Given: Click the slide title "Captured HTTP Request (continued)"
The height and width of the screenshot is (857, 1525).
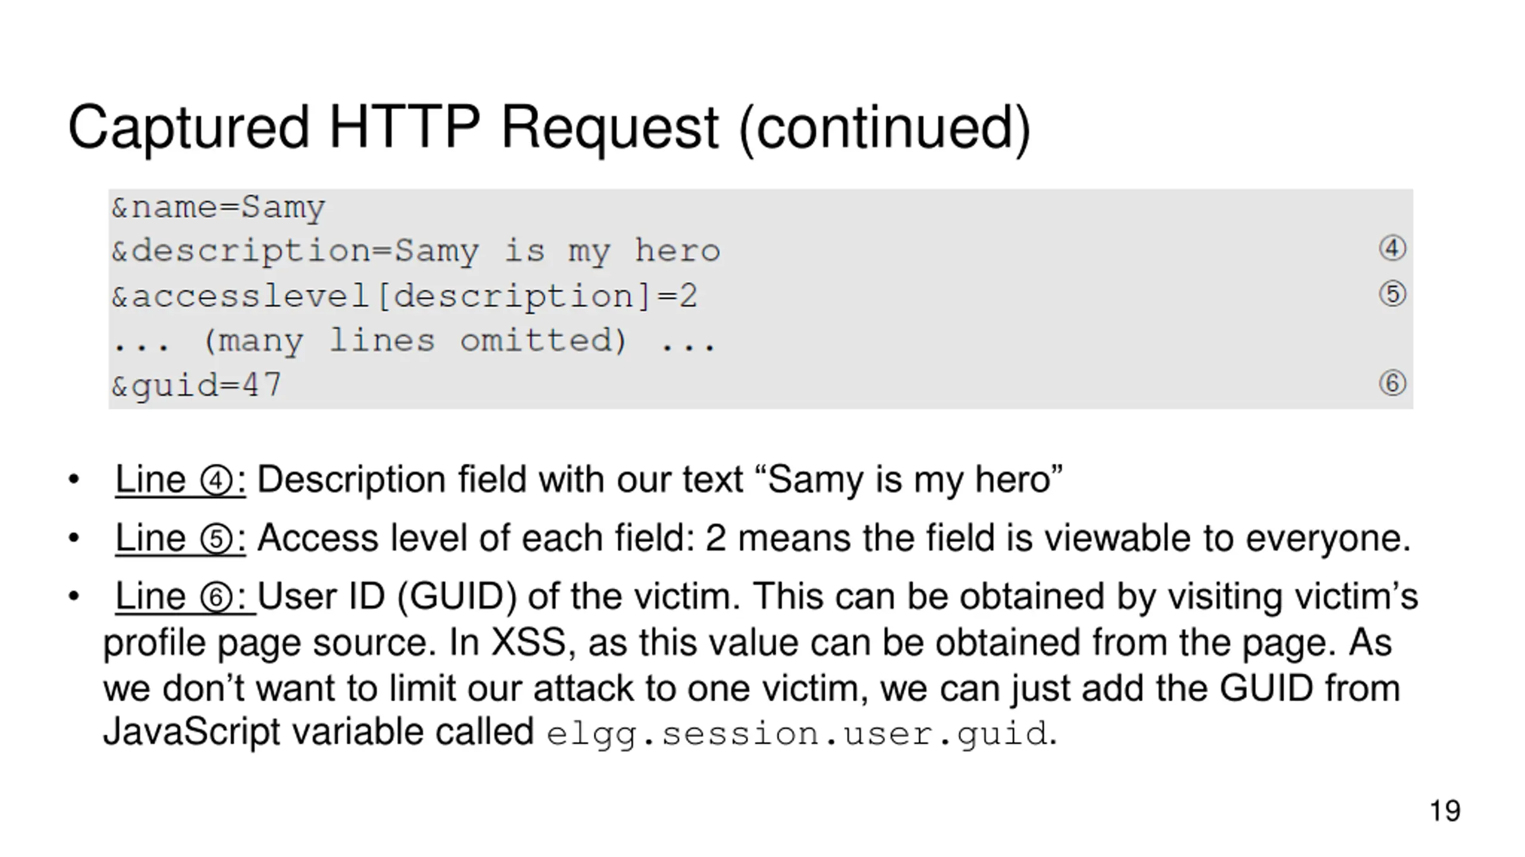Looking at the screenshot, I should click(549, 127).
